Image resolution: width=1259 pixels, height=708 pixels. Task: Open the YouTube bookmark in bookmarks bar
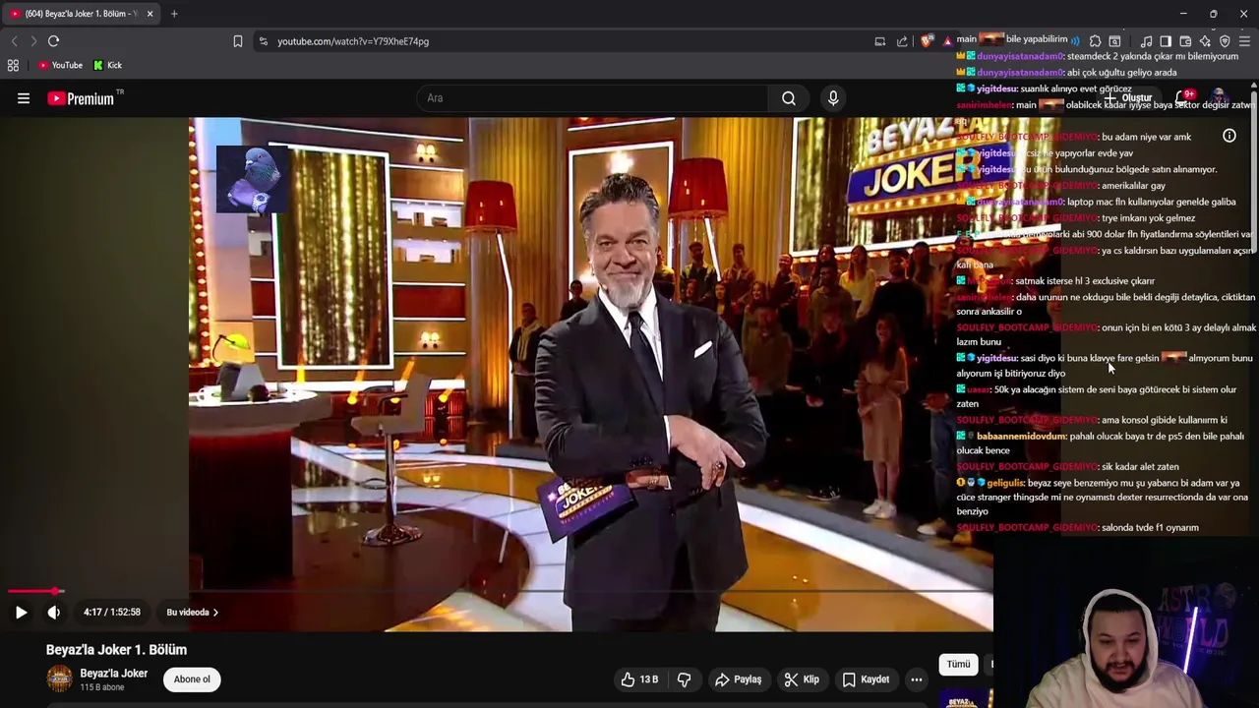(x=60, y=65)
